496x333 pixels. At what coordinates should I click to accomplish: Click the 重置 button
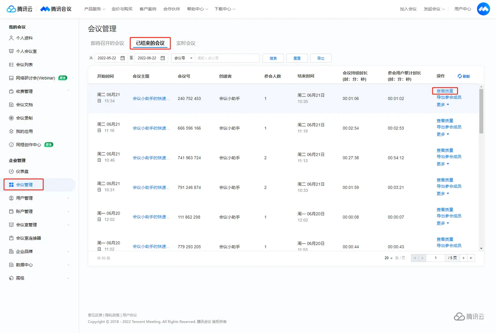point(297,58)
